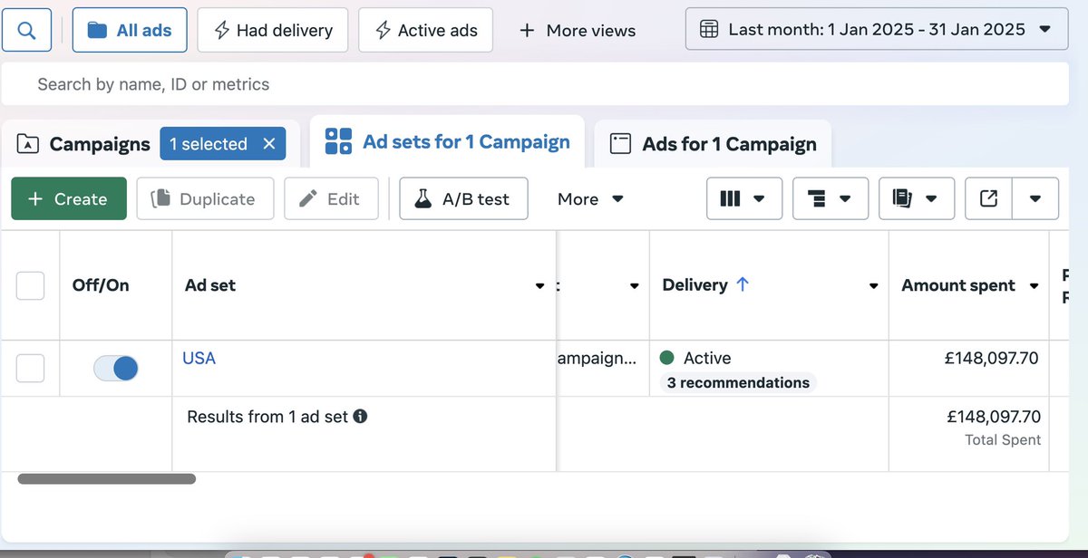This screenshot has width=1088, height=558.
Task: Open the USA ad set link
Action: pos(199,359)
